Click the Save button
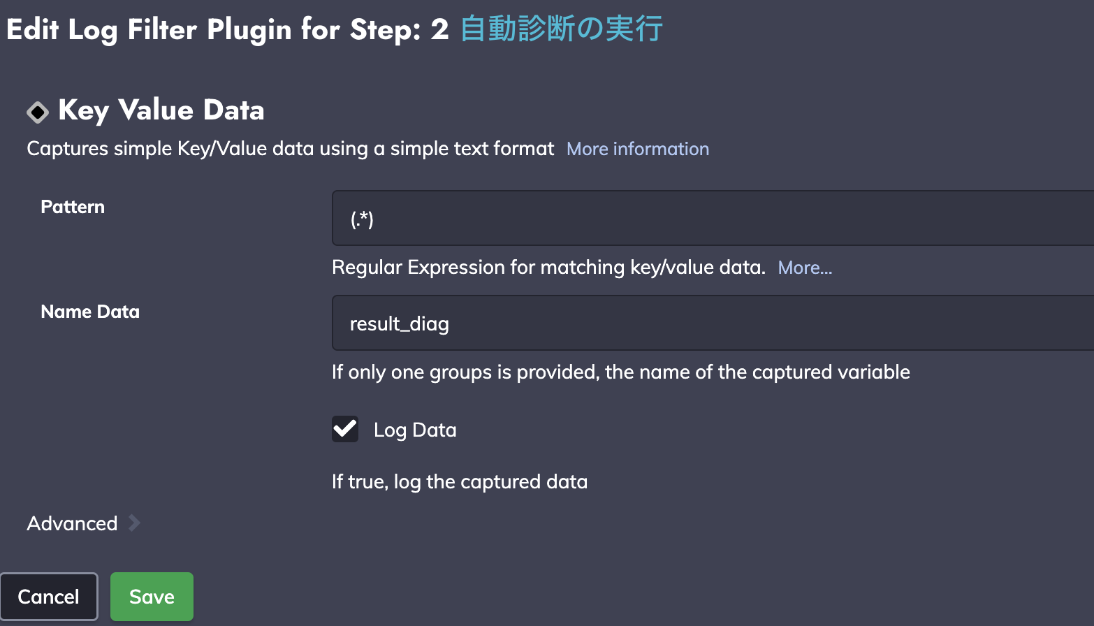This screenshot has width=1094, height=626. [152, 597]
